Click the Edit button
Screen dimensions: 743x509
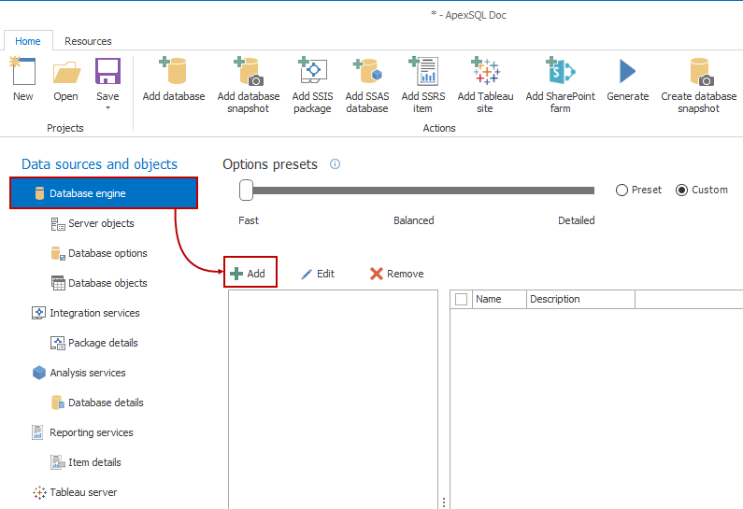coord(318,274)
